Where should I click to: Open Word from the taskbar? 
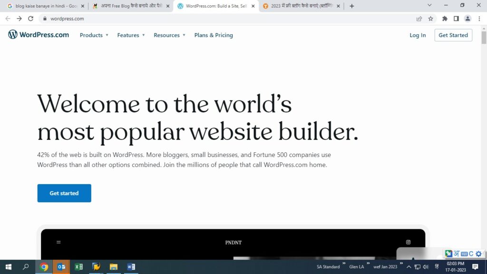coord(131,267)
